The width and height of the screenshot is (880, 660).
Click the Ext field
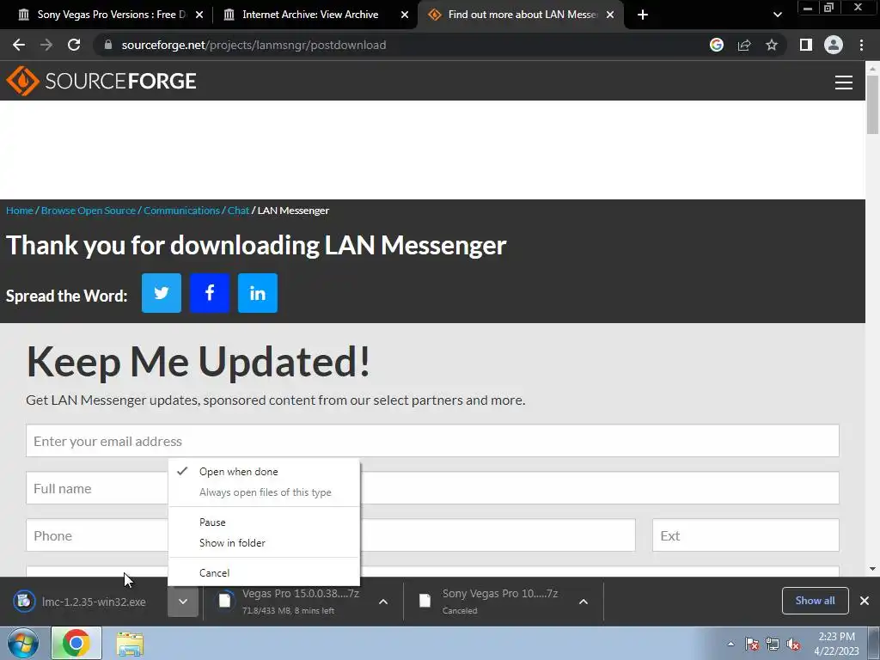(x=745, y=535)
